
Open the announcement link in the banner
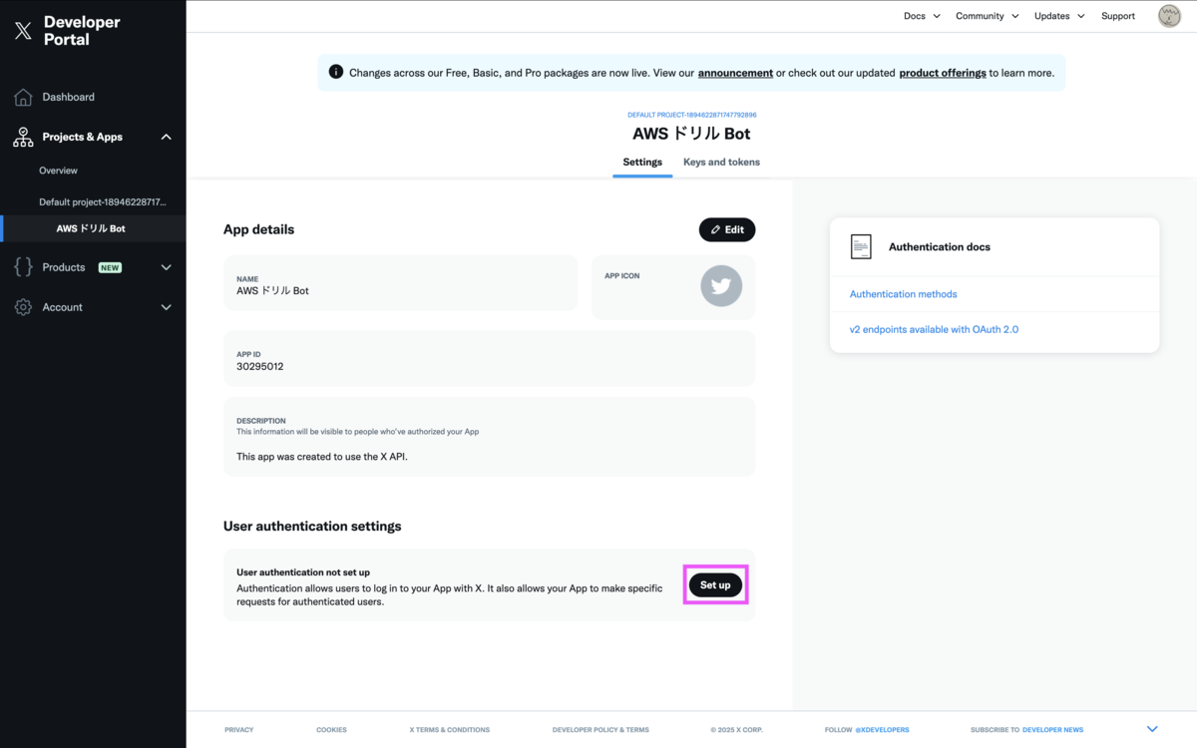coord(735,73)
